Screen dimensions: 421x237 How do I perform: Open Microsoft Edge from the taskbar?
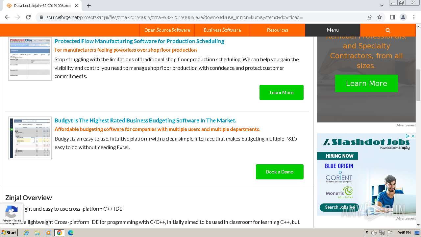point(71,233)
